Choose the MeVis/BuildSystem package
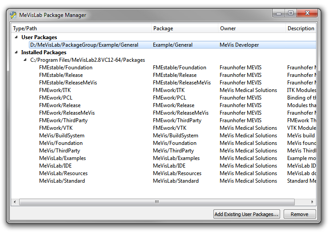 (x=61, y=136)
